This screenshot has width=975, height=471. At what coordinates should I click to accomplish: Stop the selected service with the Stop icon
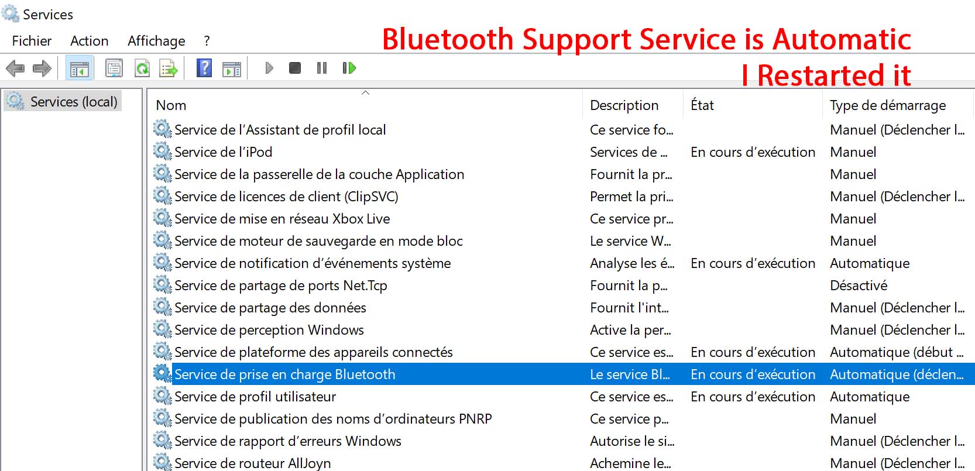click(295, 68)
